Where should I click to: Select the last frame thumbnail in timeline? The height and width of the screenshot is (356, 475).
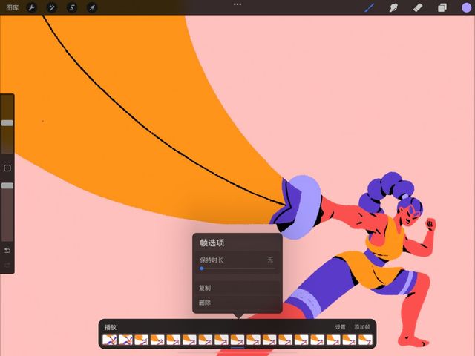[x=365, y=340]
